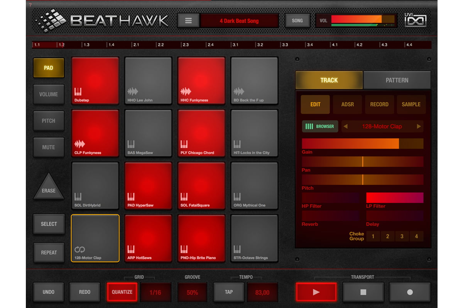Select choke group 3
This screenshot has height=308, width=463.
[402, 236]
